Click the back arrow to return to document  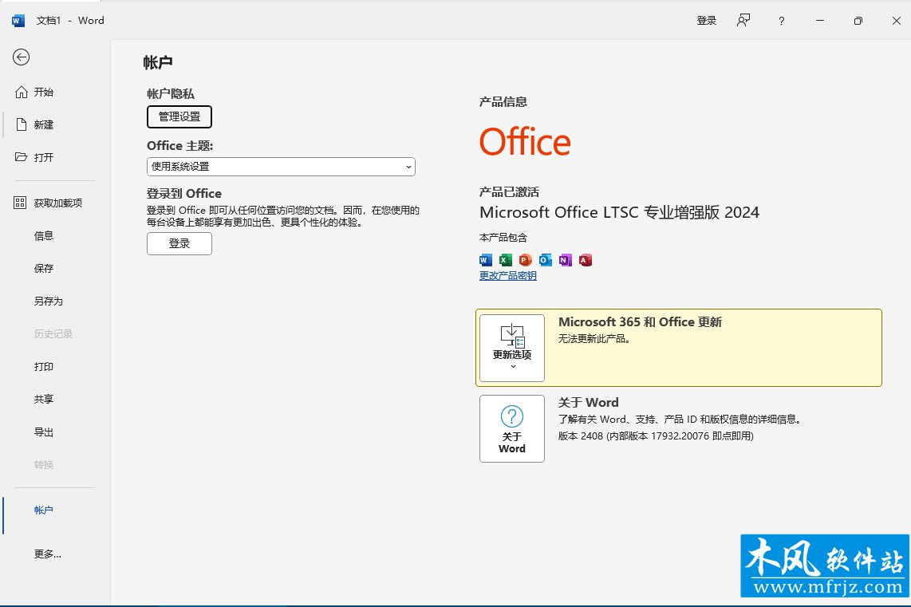pyautogui.click(x=22, y=57)
